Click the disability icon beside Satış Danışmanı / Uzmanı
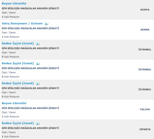This screenshot has height=139, width=154. 46,24
